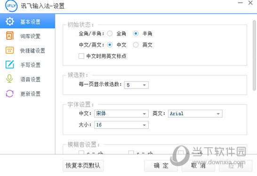Enable 中文时用英文标点 checkbox

coord(81,56)
